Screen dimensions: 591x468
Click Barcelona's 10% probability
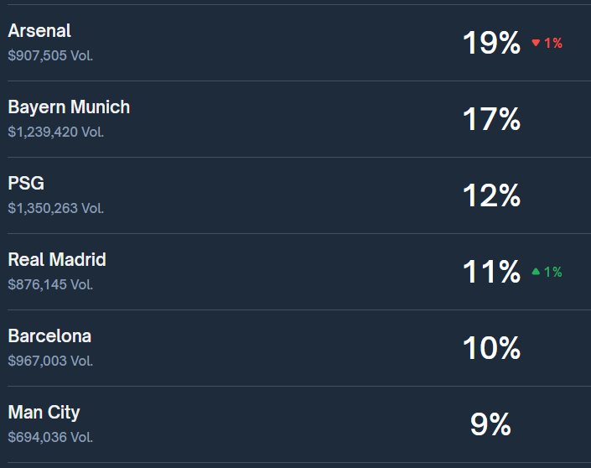(491, 348)
